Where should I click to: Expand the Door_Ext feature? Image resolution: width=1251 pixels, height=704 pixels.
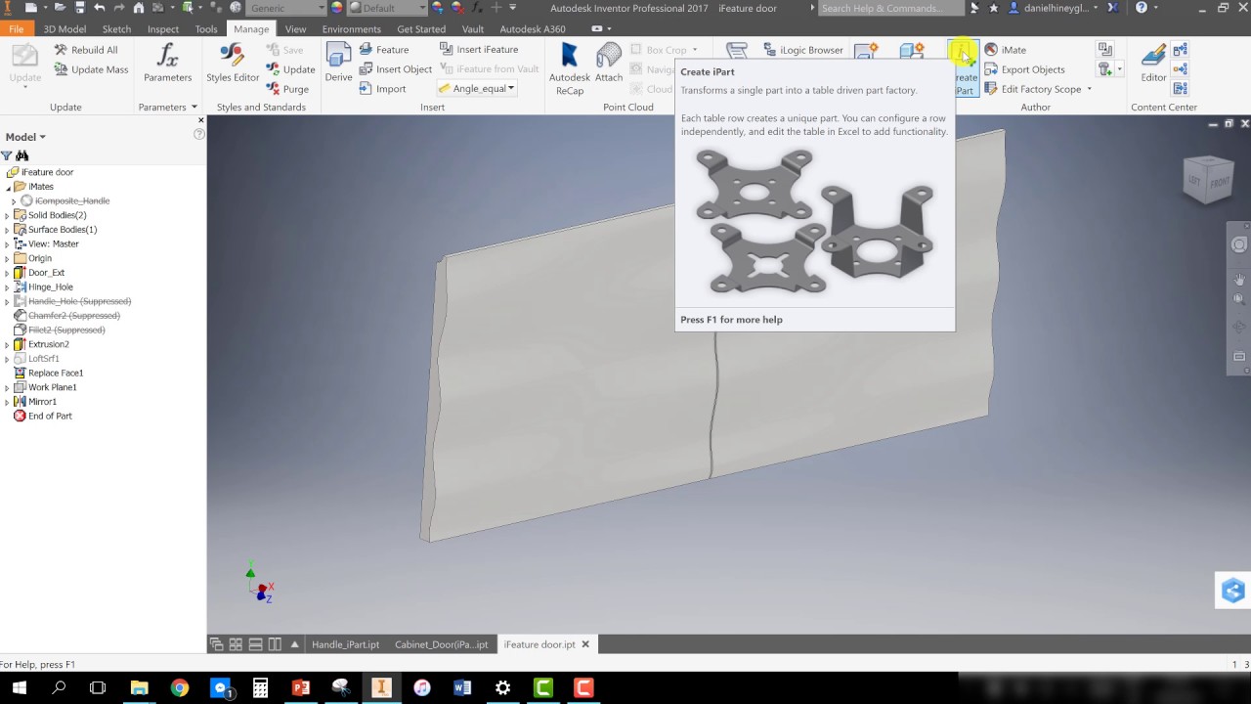(x=7, y=273)
